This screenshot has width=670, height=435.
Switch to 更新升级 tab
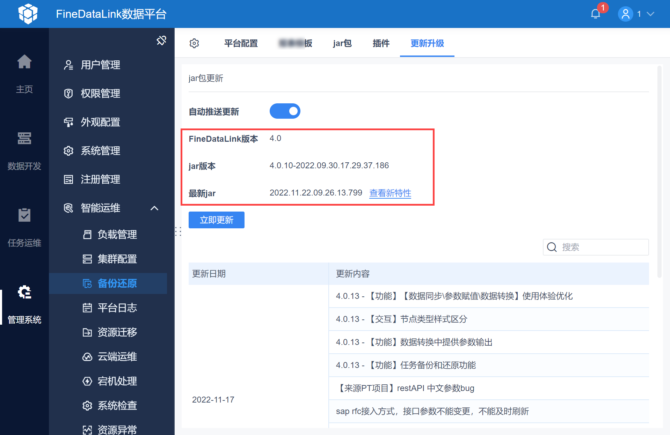(x=427, y=43)
